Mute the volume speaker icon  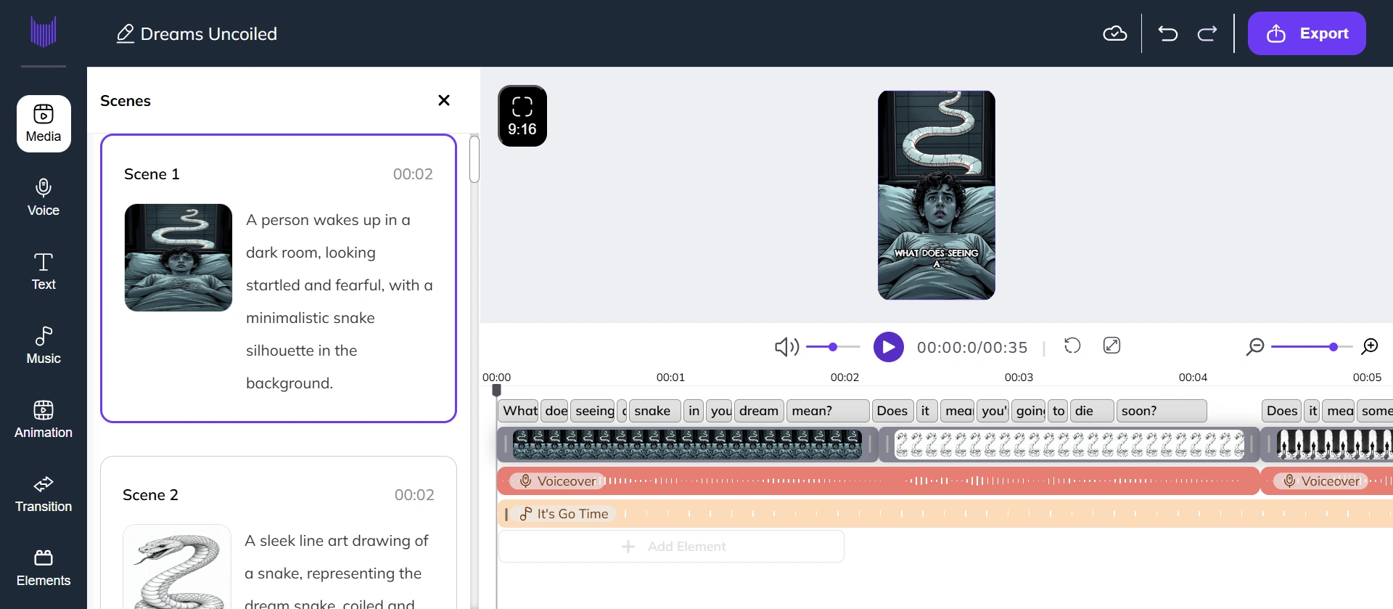786,347
